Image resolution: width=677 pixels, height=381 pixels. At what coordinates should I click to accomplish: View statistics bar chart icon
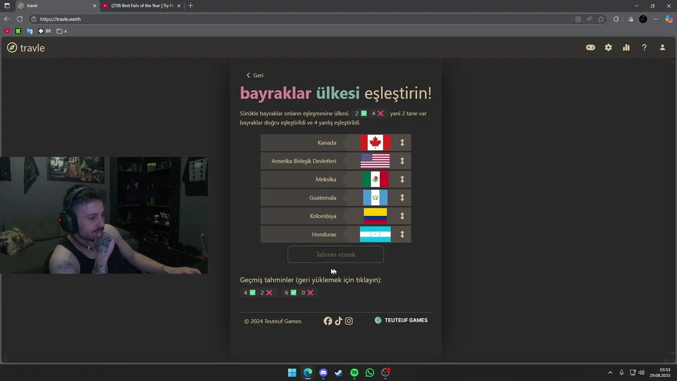[x=626, y=48]
